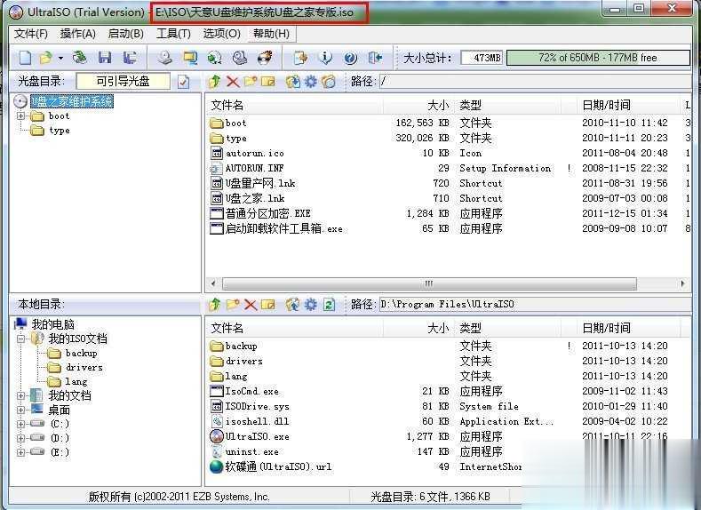The width and height of the screenshot is (701, 510).
Task: Expand the (D:) drive node
Action: (x=20, y=438)
